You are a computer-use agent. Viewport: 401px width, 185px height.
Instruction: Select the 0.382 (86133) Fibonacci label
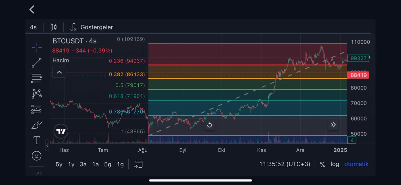[x=127, y=74]
